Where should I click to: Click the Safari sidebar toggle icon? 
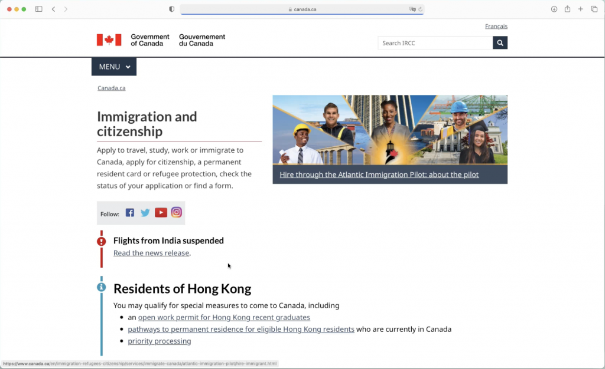point(38,9)
